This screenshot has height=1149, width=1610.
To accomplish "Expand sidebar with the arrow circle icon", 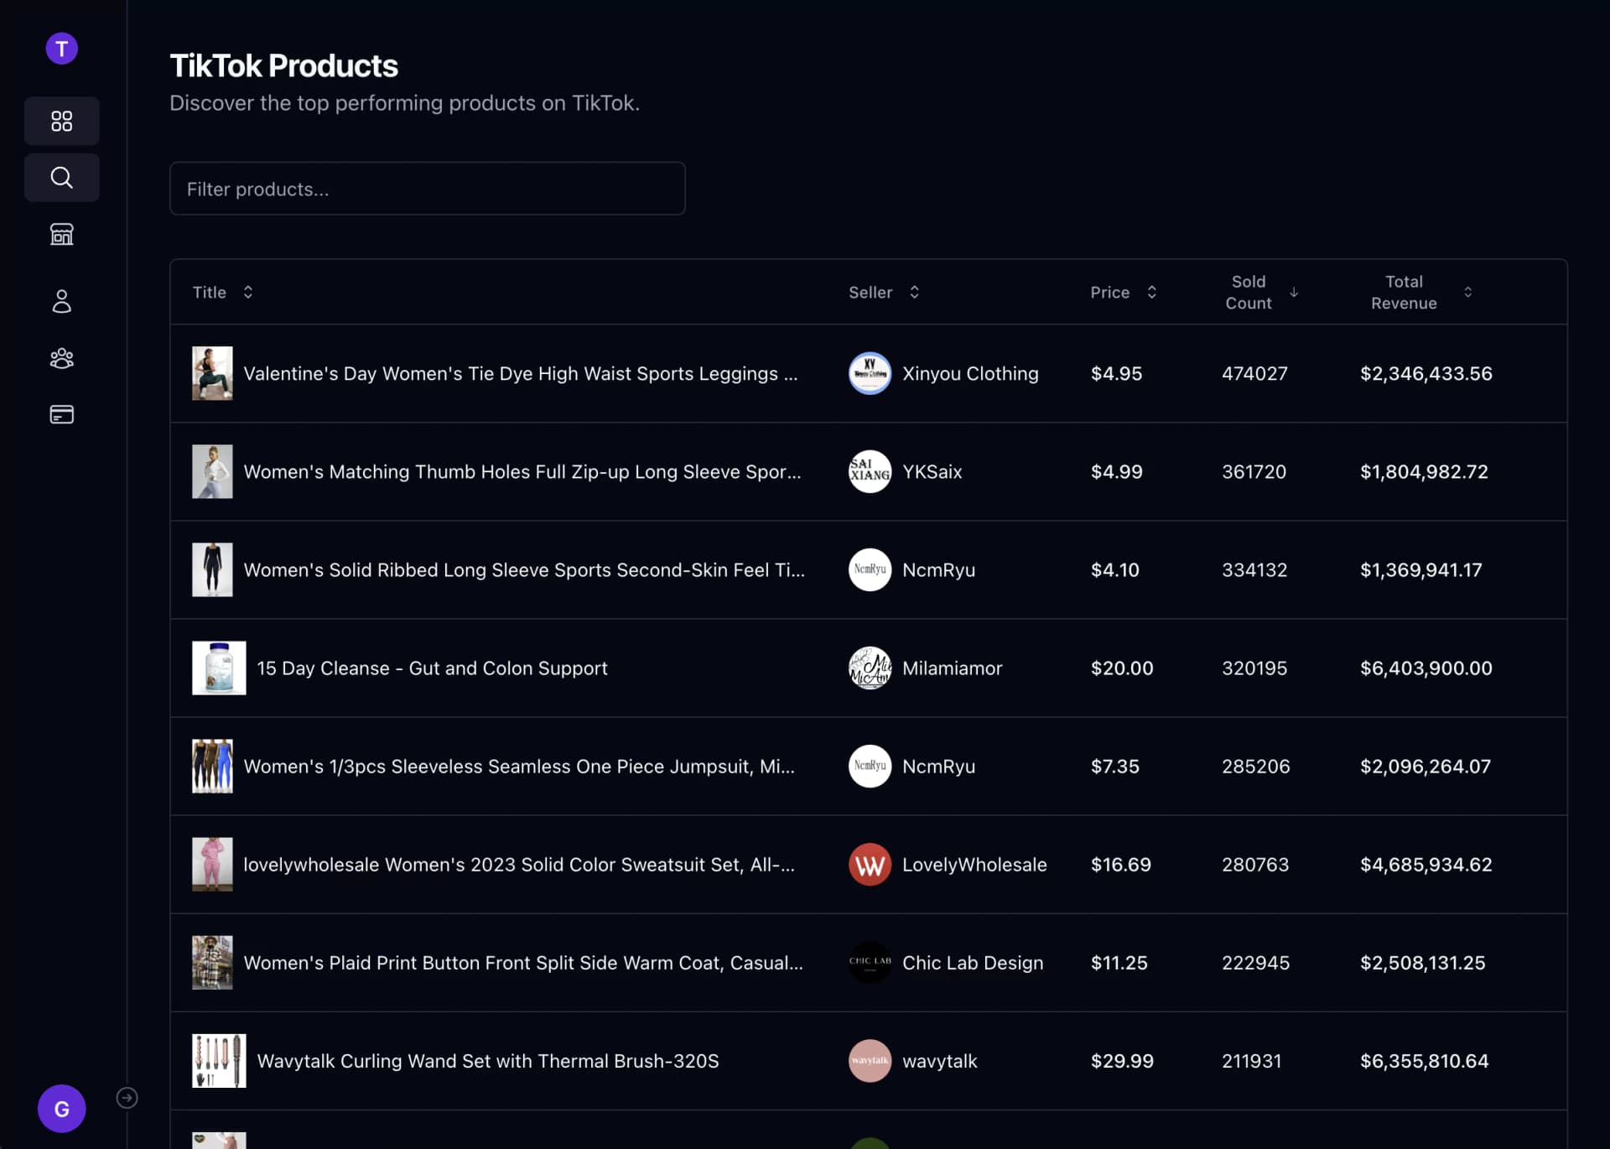I will click(127, 1098).
